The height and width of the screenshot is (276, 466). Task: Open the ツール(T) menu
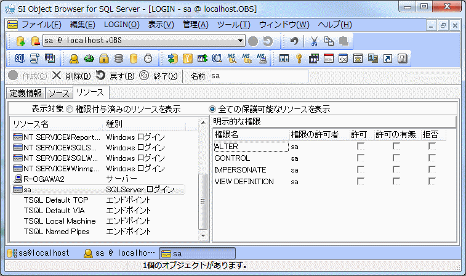[233, 25]
